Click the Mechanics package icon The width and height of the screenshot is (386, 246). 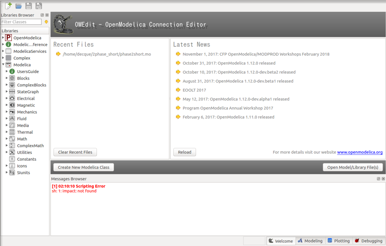tap(12, 112)
